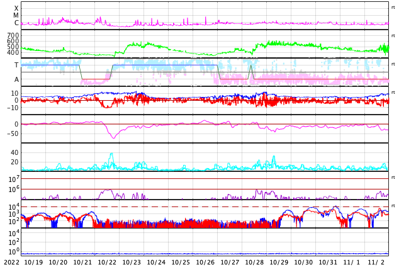Select the 10/26 date label
Screen dimensions: 399x267
[205, 263]
